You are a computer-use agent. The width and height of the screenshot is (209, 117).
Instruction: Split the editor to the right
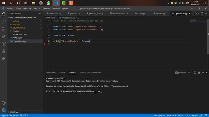pos(202,13)
